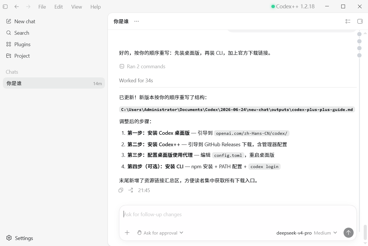The image size is (368, 246).
Task: Click the chat scrollbar thumb at bottom right
Action: [365, 232]
